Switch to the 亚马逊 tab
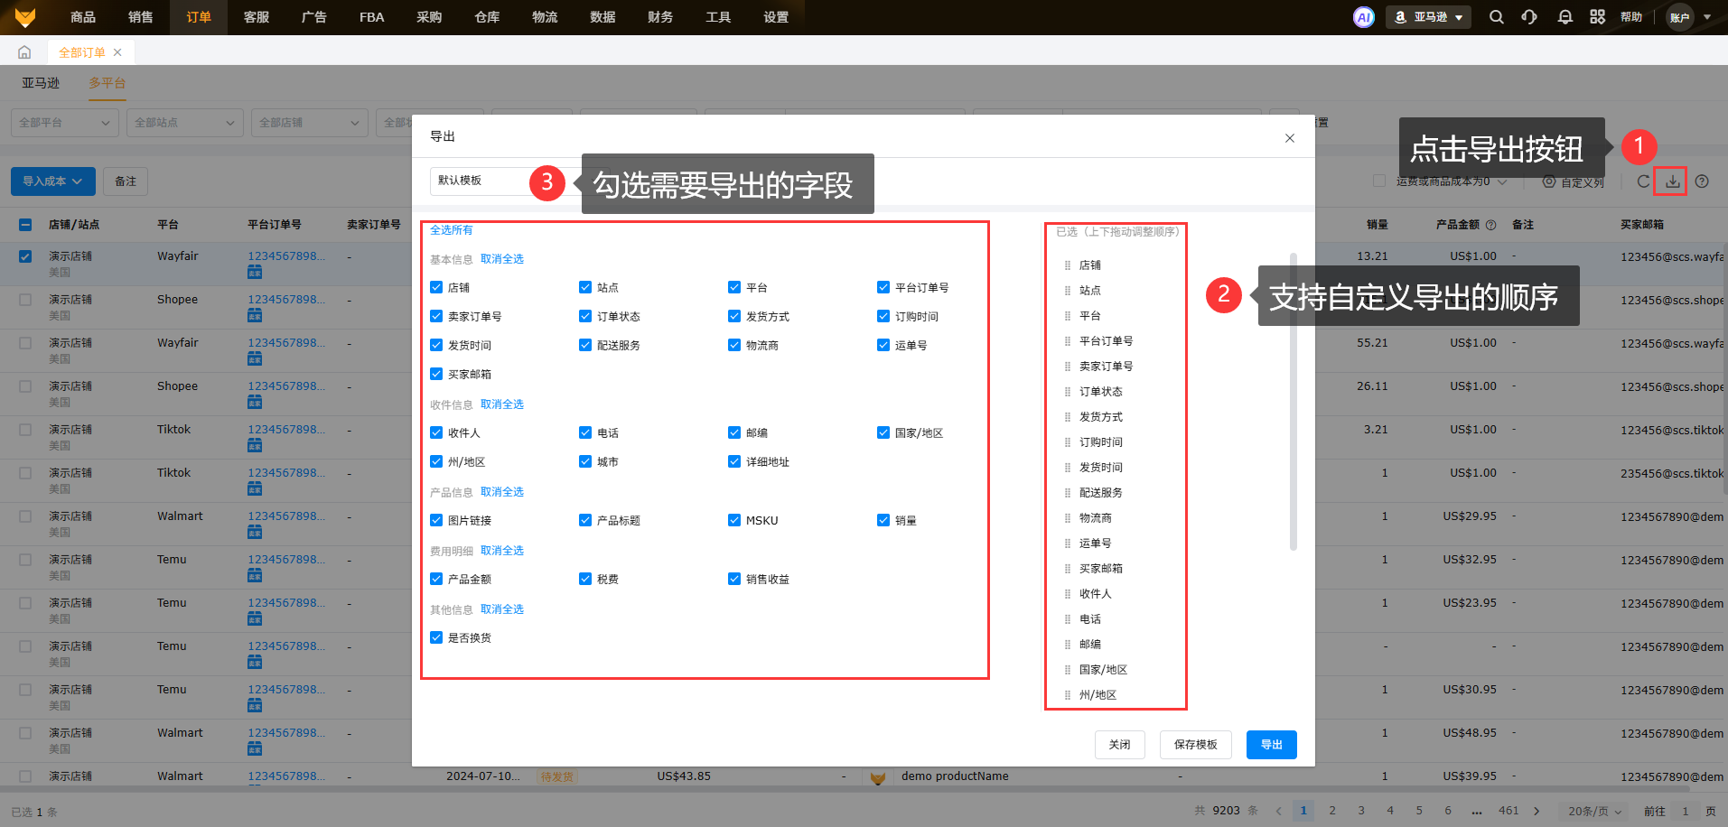Image resolution: width=1728 pixels, height=827 pixels. [x=41, y=83]
